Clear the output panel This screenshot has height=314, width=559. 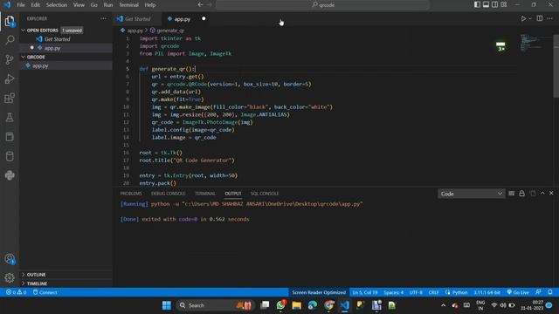click(511, 194)
